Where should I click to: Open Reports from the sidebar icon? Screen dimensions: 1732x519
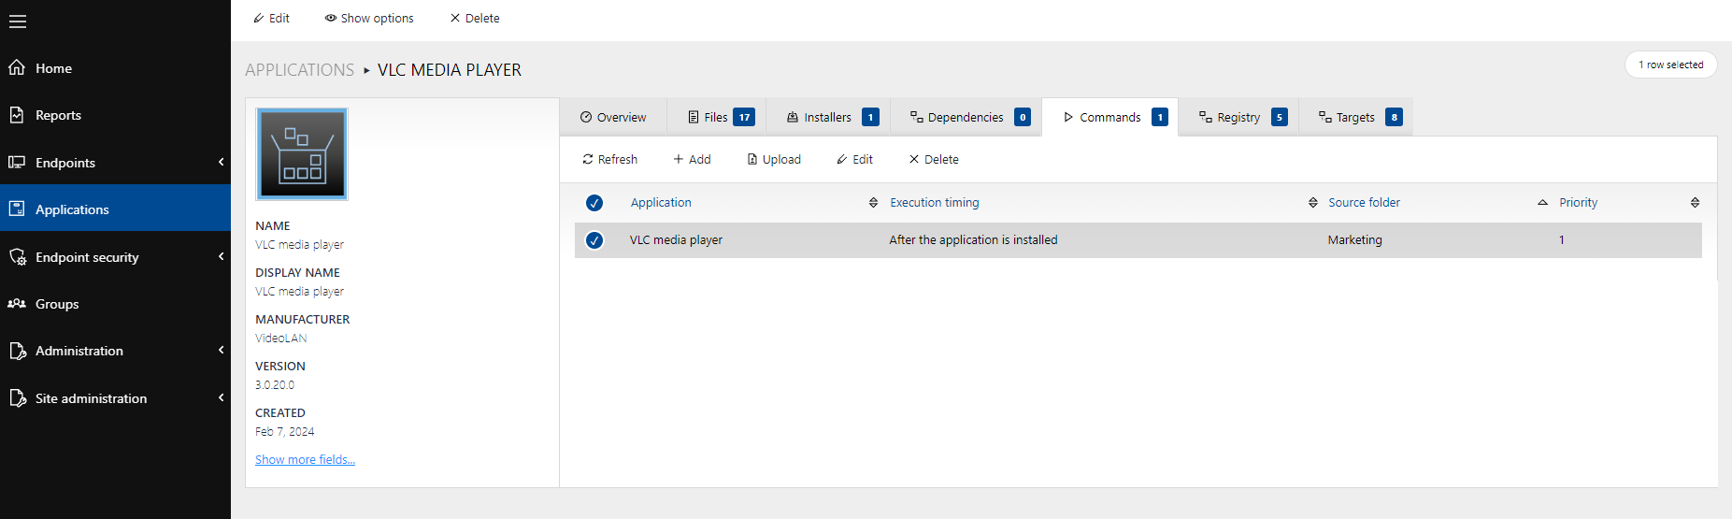17,115
